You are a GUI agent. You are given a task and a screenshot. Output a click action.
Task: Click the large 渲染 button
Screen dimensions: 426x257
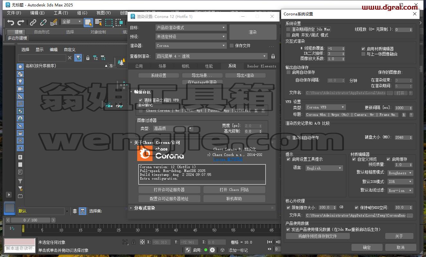point(253,32)
